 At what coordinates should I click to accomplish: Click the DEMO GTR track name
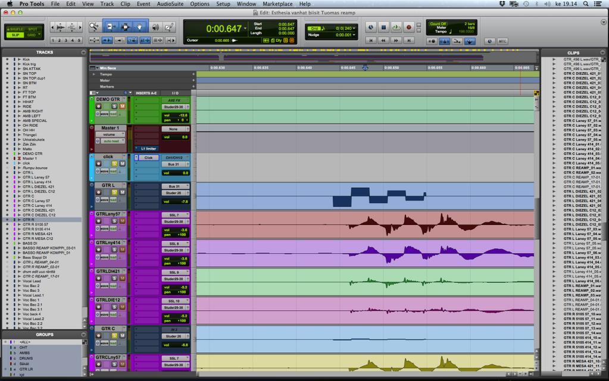point(108,99)
